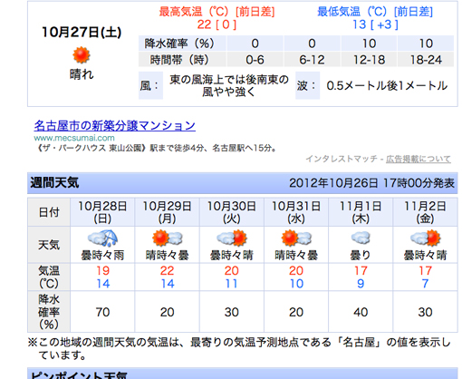Click the 最低気温 13 [+3] value
Viewport: 462px width, 379px height.
tap(375, 24)
